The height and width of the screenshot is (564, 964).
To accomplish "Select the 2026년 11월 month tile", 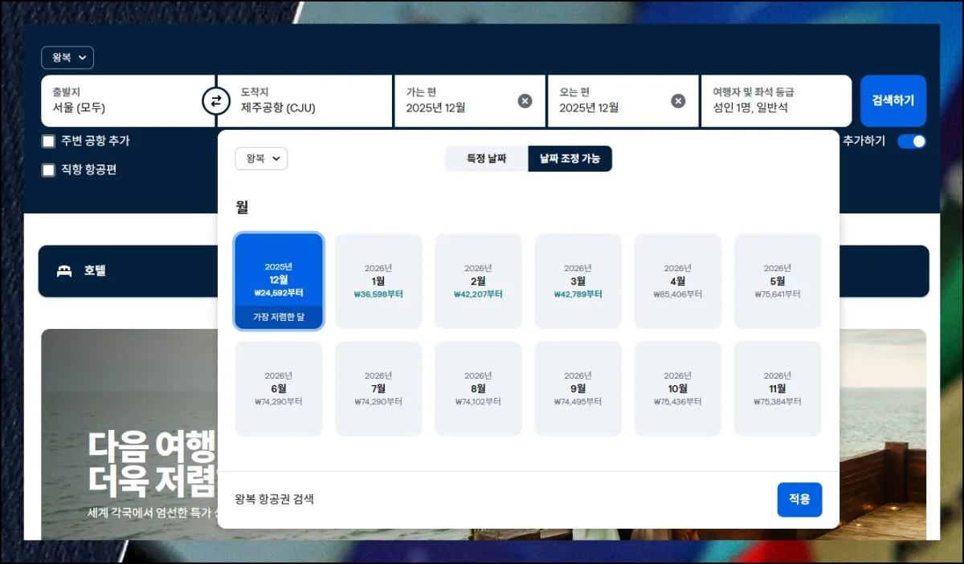I will pos(778,388).
